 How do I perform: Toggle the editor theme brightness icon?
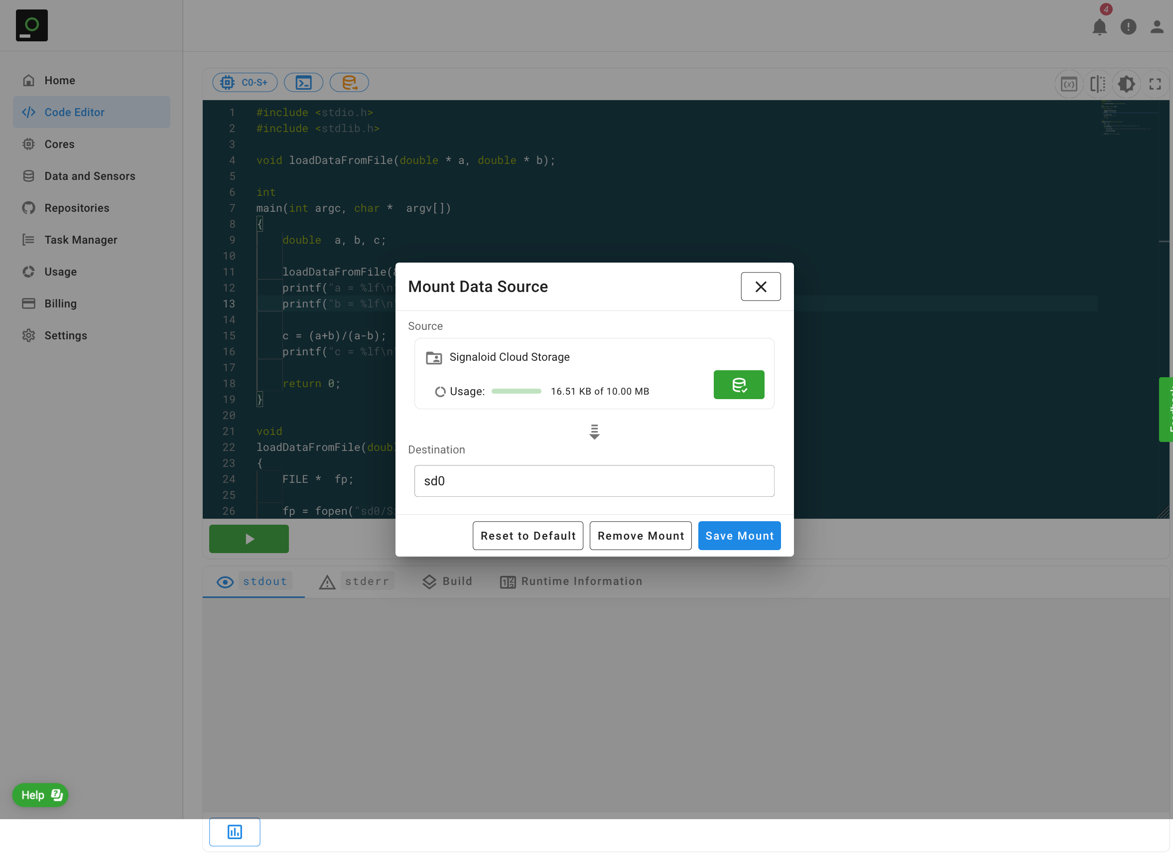tap(1126, 84)
